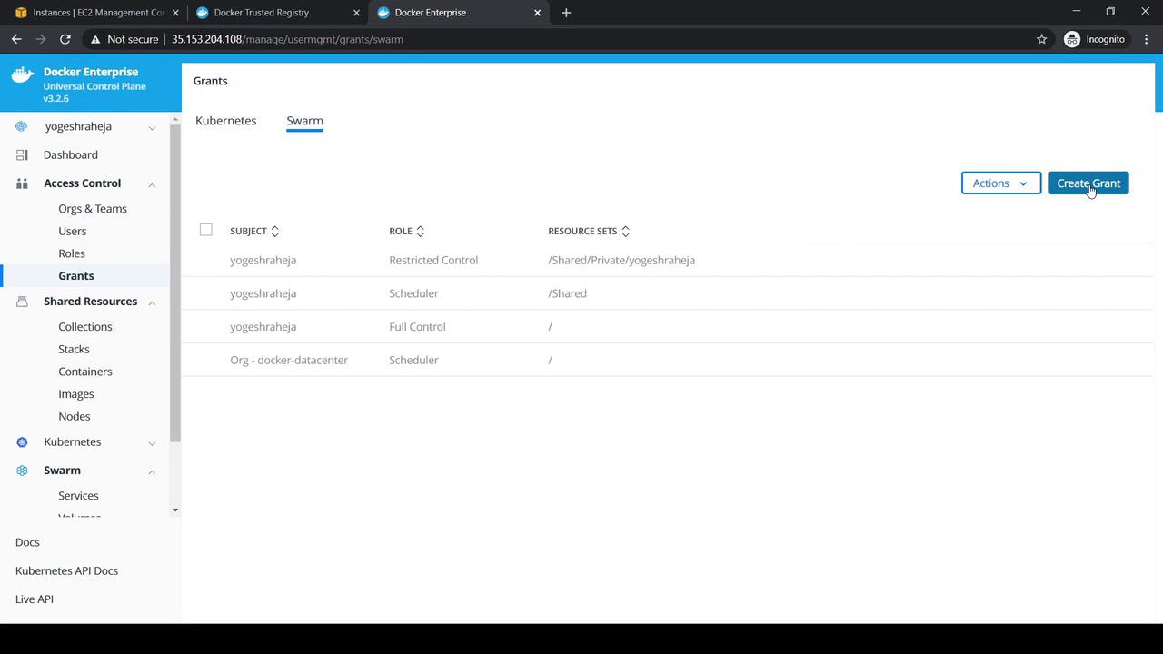Viewport: 1163px width, 654px height.
Task: Expand the yogeshraheja user menu
Action: click(x=152, y=127)
